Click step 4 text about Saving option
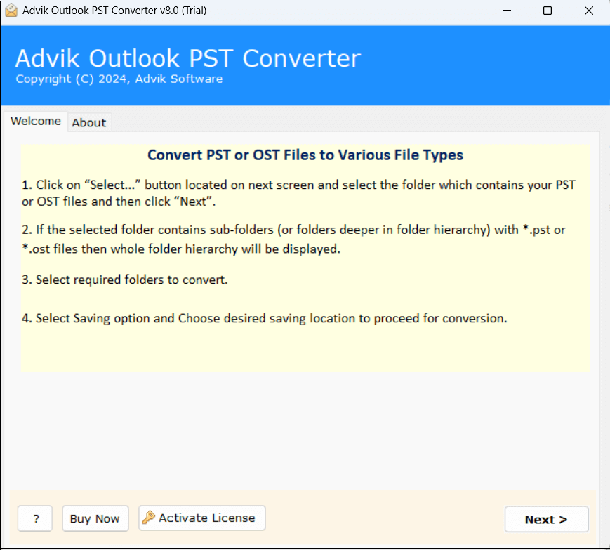 [265, 318]
